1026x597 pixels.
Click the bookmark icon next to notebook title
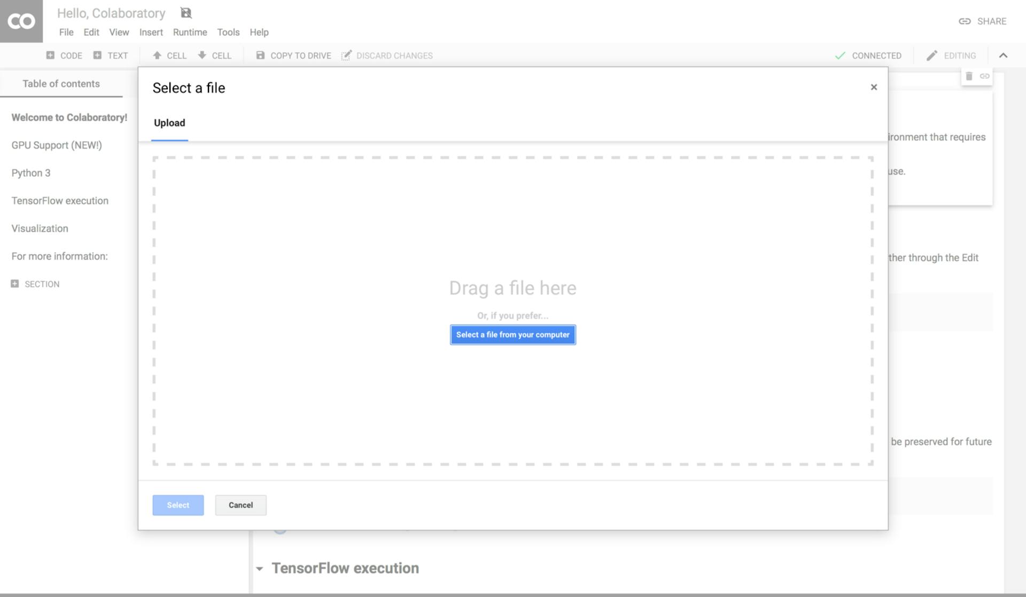pos(186,12)
